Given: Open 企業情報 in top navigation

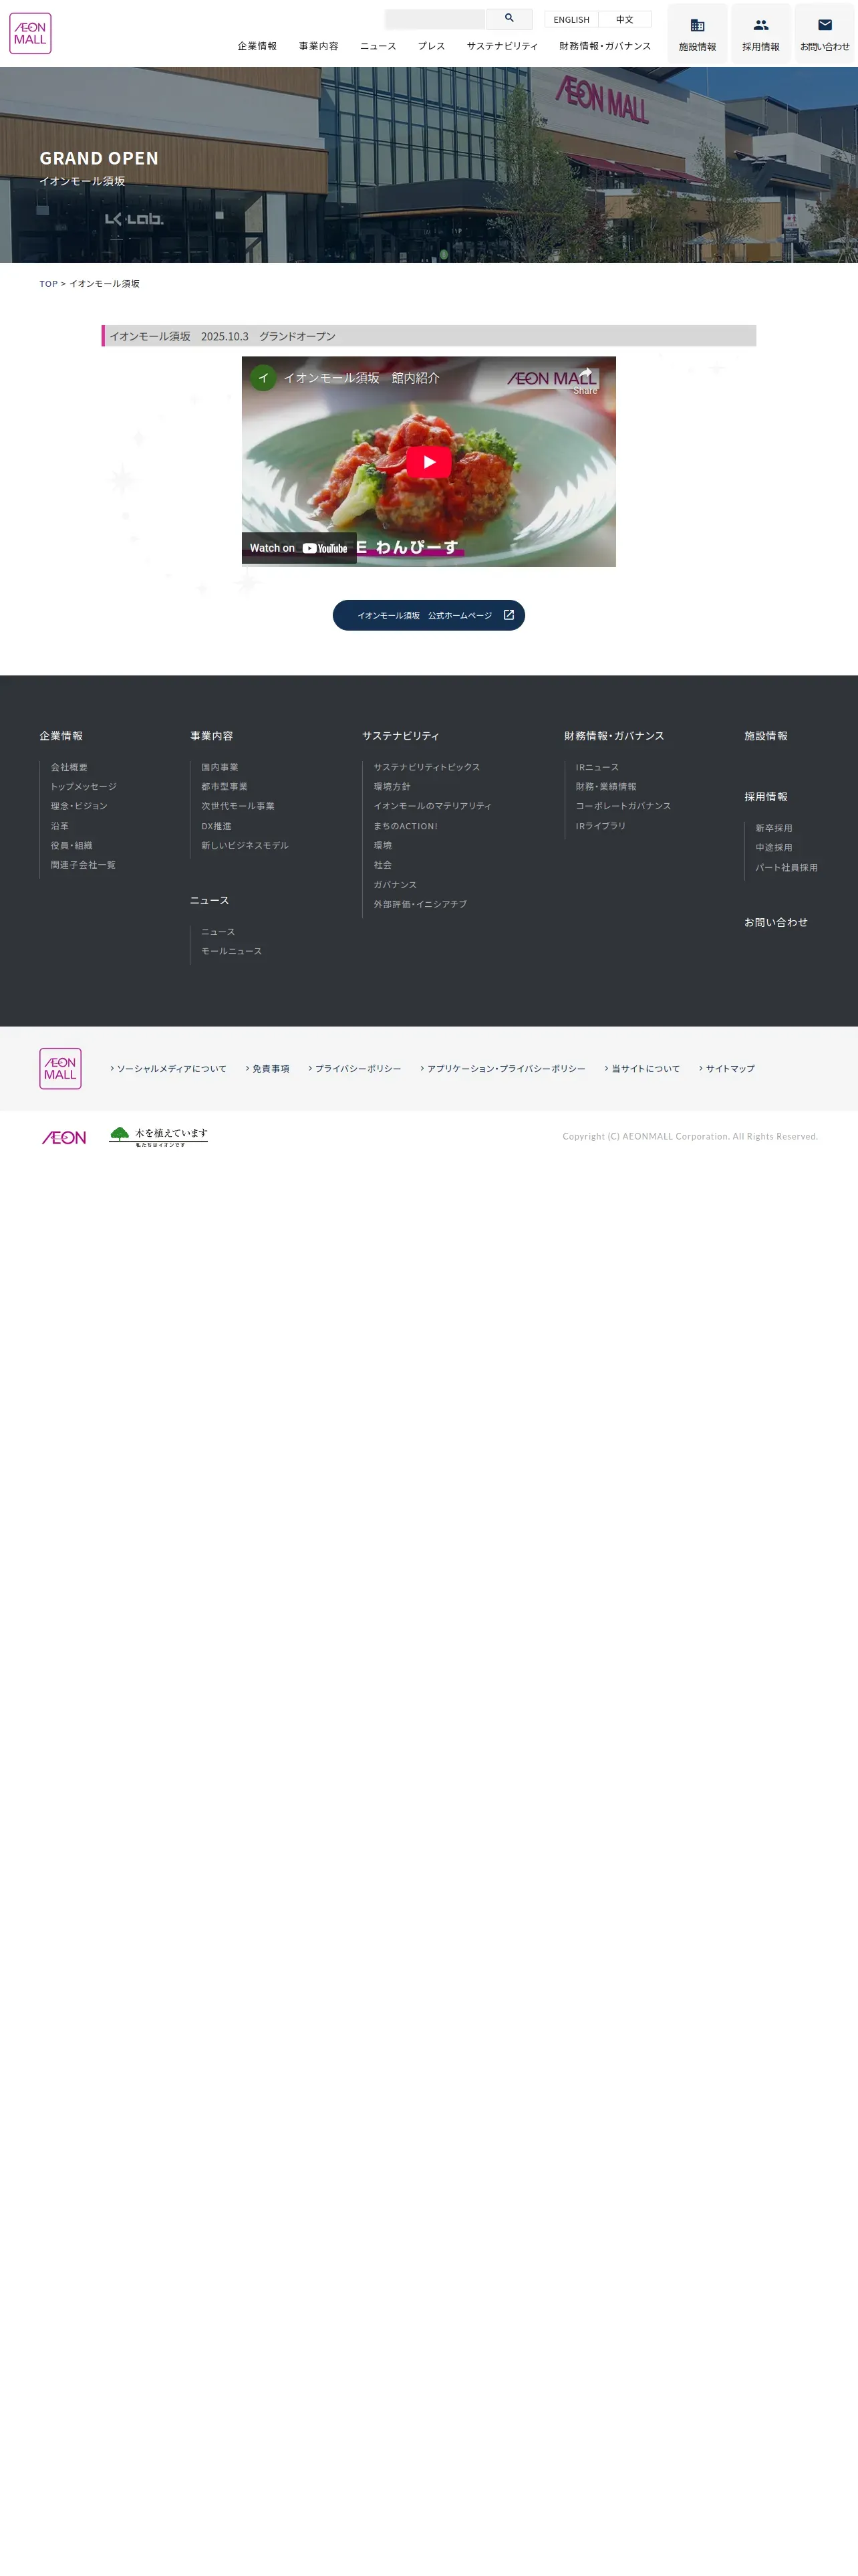Looking at the screenshot, I should point(257,46).
